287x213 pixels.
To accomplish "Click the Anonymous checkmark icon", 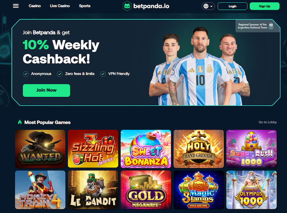I will (x=26, y=74).
